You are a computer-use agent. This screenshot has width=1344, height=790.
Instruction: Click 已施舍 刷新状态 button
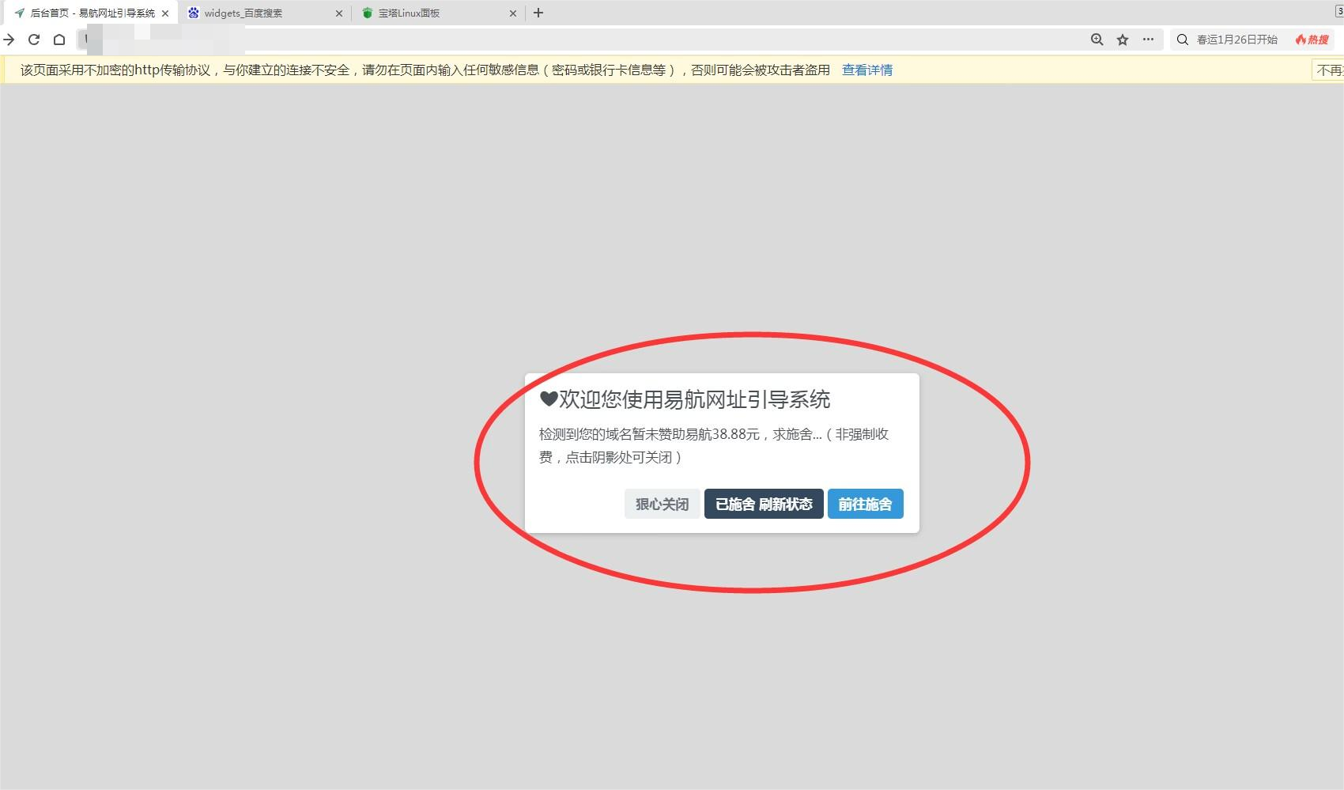(x=764, y=504)
